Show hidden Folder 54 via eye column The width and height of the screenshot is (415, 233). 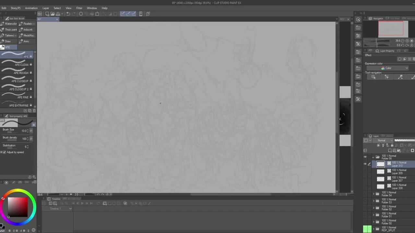[x=365, y=194]
